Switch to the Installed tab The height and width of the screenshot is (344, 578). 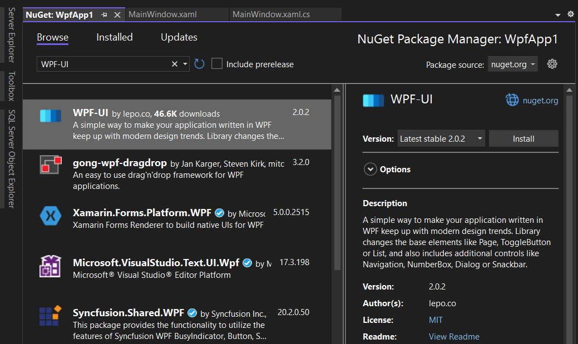point(115,37)
